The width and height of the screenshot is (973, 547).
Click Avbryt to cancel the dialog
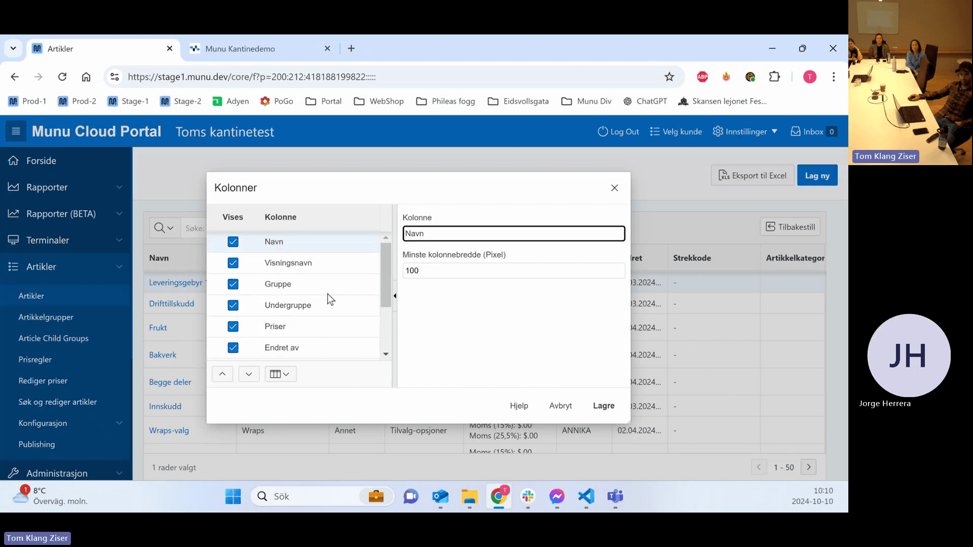coord(560,406)
